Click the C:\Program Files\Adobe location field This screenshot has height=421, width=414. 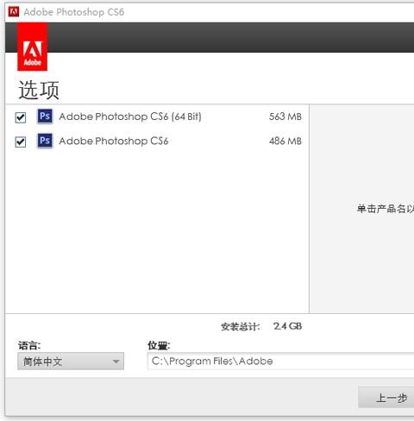tap(280, 361)
